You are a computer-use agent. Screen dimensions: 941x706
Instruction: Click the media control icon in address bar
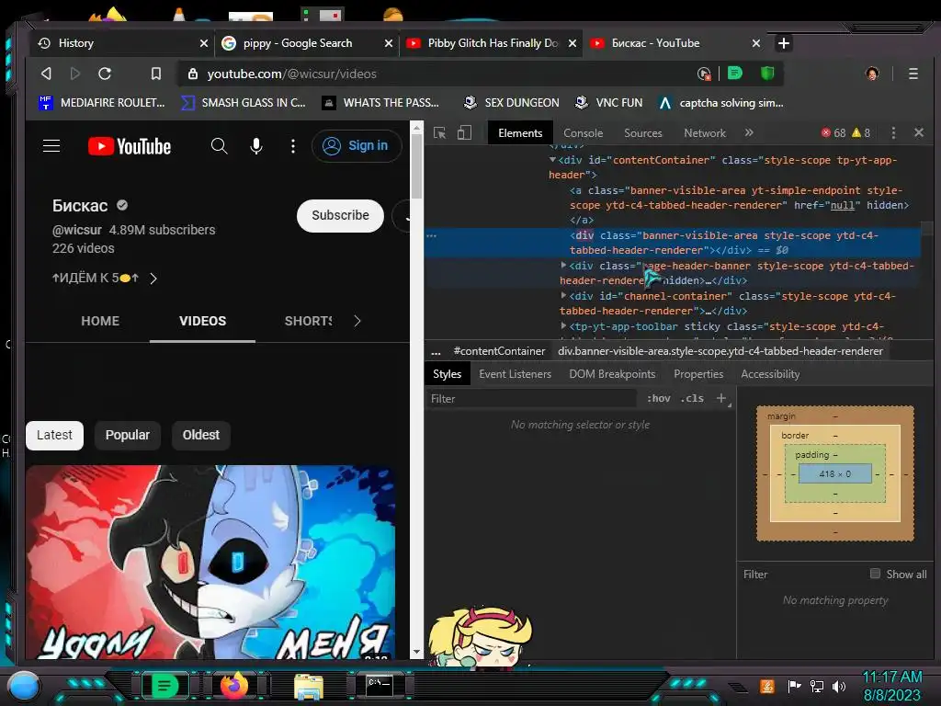point(704,74)
